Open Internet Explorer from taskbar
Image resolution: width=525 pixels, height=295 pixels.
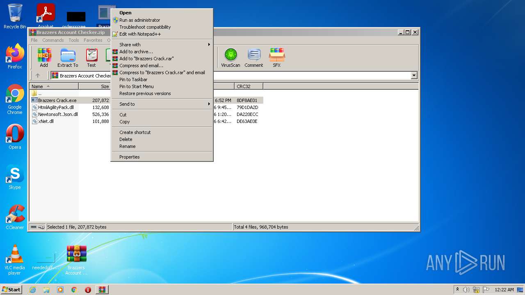pyautogui.click(x=32, y=290)
